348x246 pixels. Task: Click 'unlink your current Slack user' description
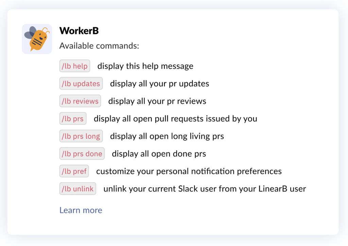point(205,189)
